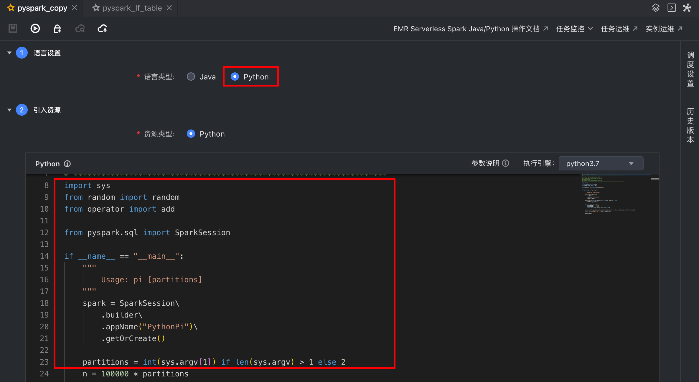Click the cloud upload submit icon

click(x=102, y=29)
